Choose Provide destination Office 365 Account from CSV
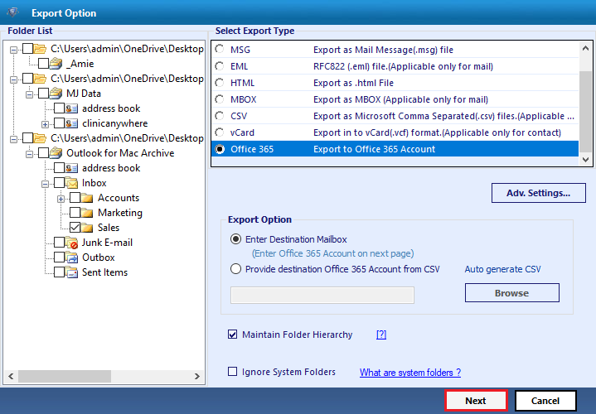 (x=235, y=269)
